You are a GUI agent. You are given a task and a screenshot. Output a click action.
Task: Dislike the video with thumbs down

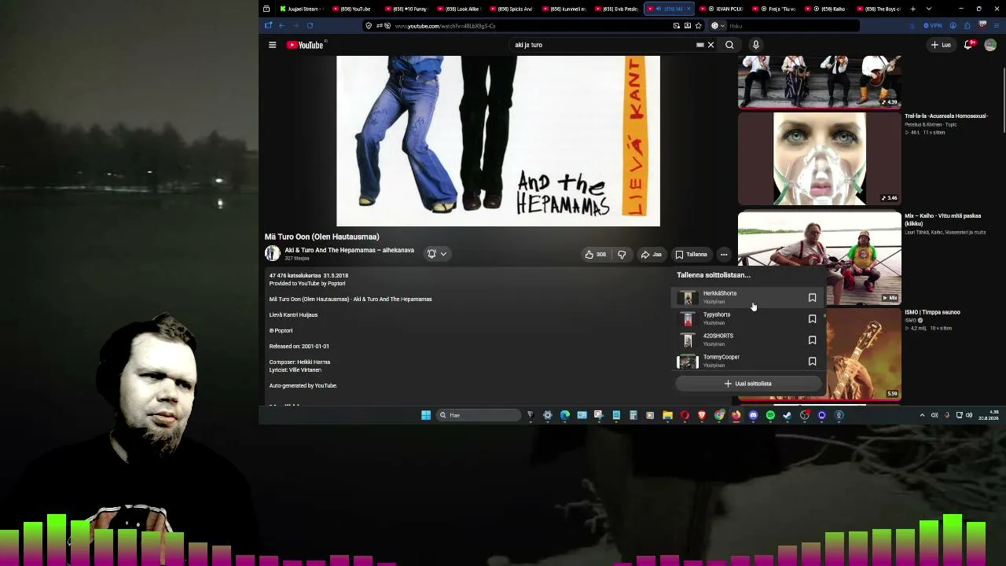(x=622, y=254)
